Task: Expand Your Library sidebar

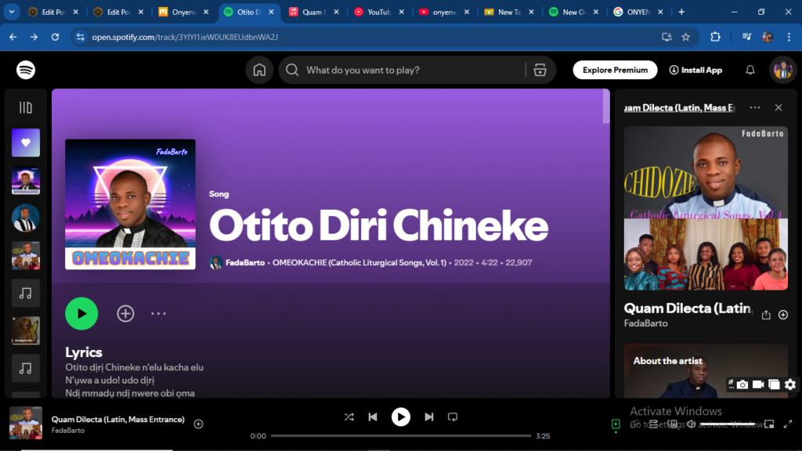Action: (26, 107)
